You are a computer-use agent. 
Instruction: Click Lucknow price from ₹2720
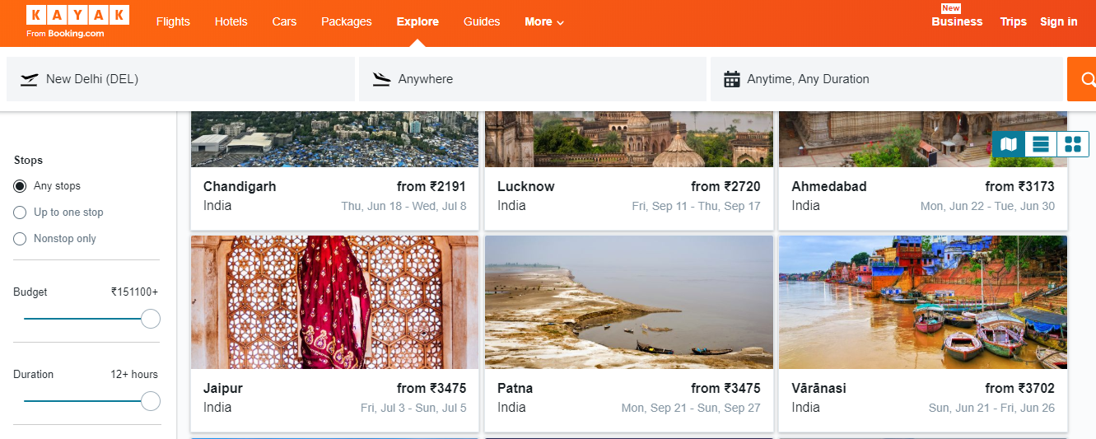click(725, 186)
